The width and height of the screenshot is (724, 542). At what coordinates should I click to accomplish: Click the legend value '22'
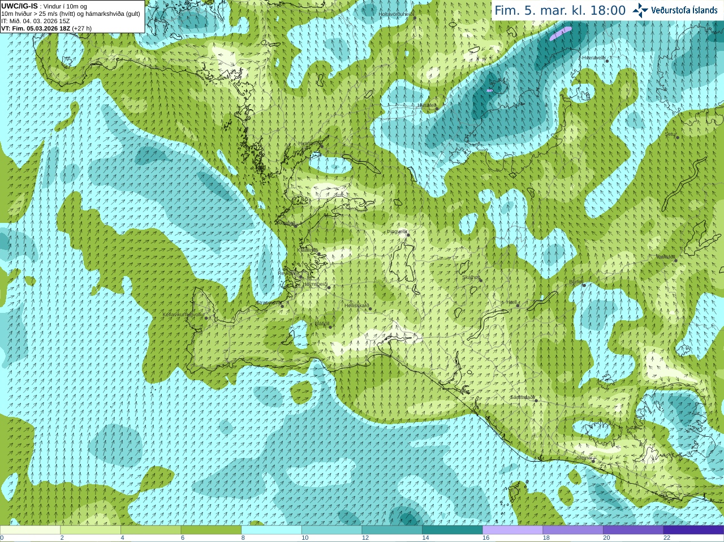coord(667,538)
